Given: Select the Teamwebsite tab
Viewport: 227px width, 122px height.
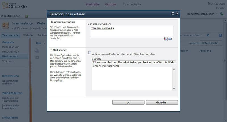Looking at the screenshot, I should tap(10, 35).
